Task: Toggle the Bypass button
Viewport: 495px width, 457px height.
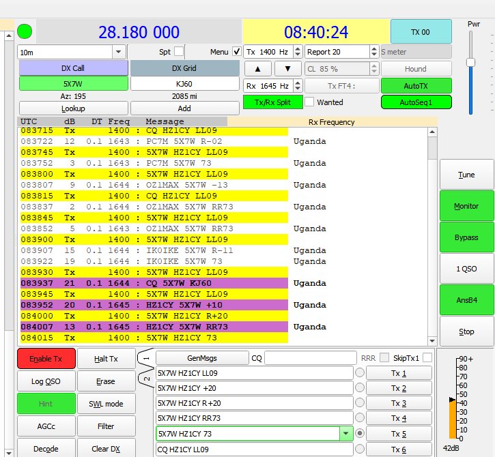Action: (466, 237)
